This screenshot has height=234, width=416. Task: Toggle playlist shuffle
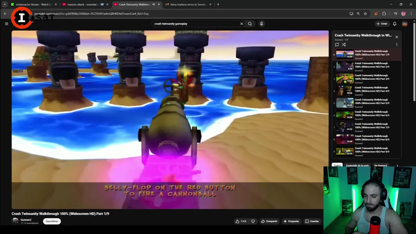pyautogui.click(x=344, y=45)
